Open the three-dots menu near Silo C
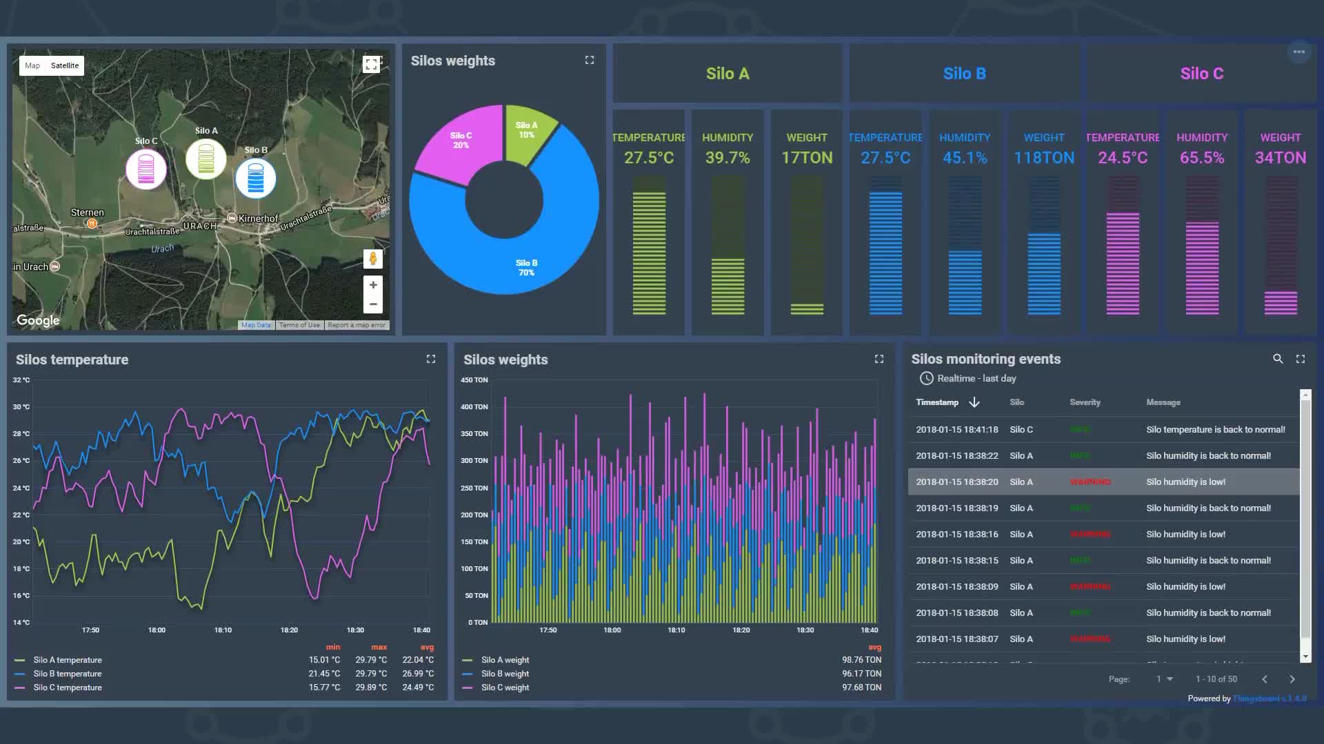Screen dimensions: 1324x744 1299,52
